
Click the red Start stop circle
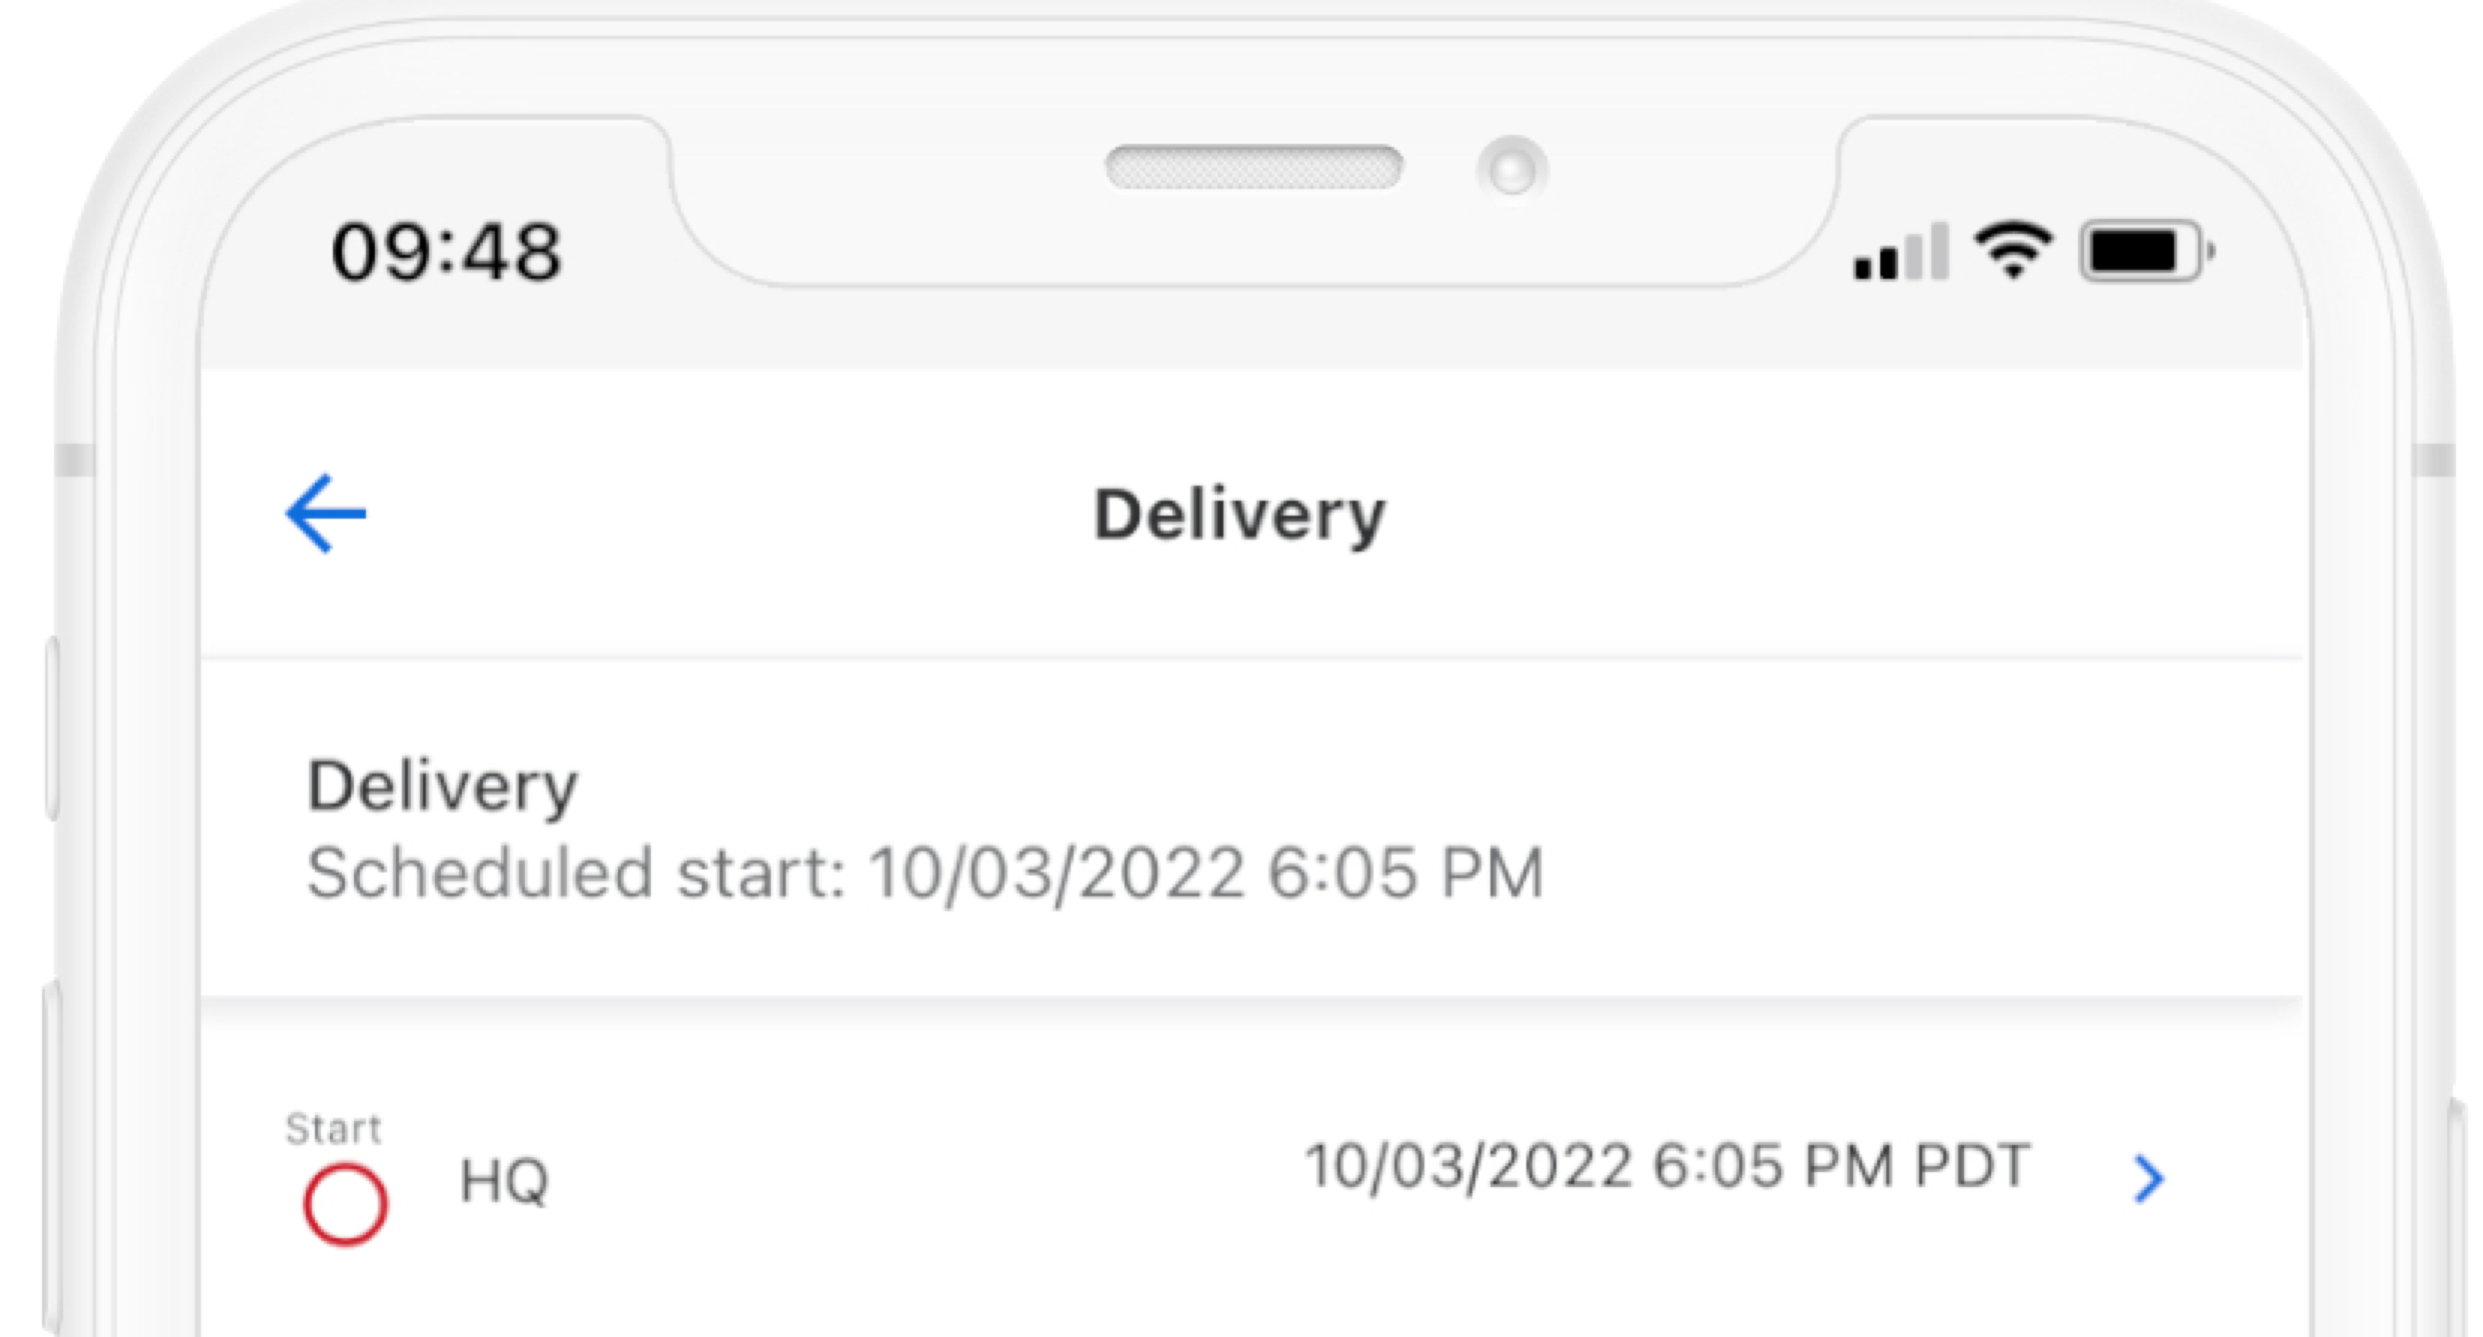(345, 1204)
